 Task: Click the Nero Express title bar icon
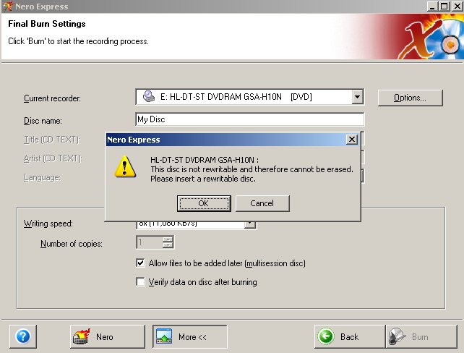pos(7,6)
